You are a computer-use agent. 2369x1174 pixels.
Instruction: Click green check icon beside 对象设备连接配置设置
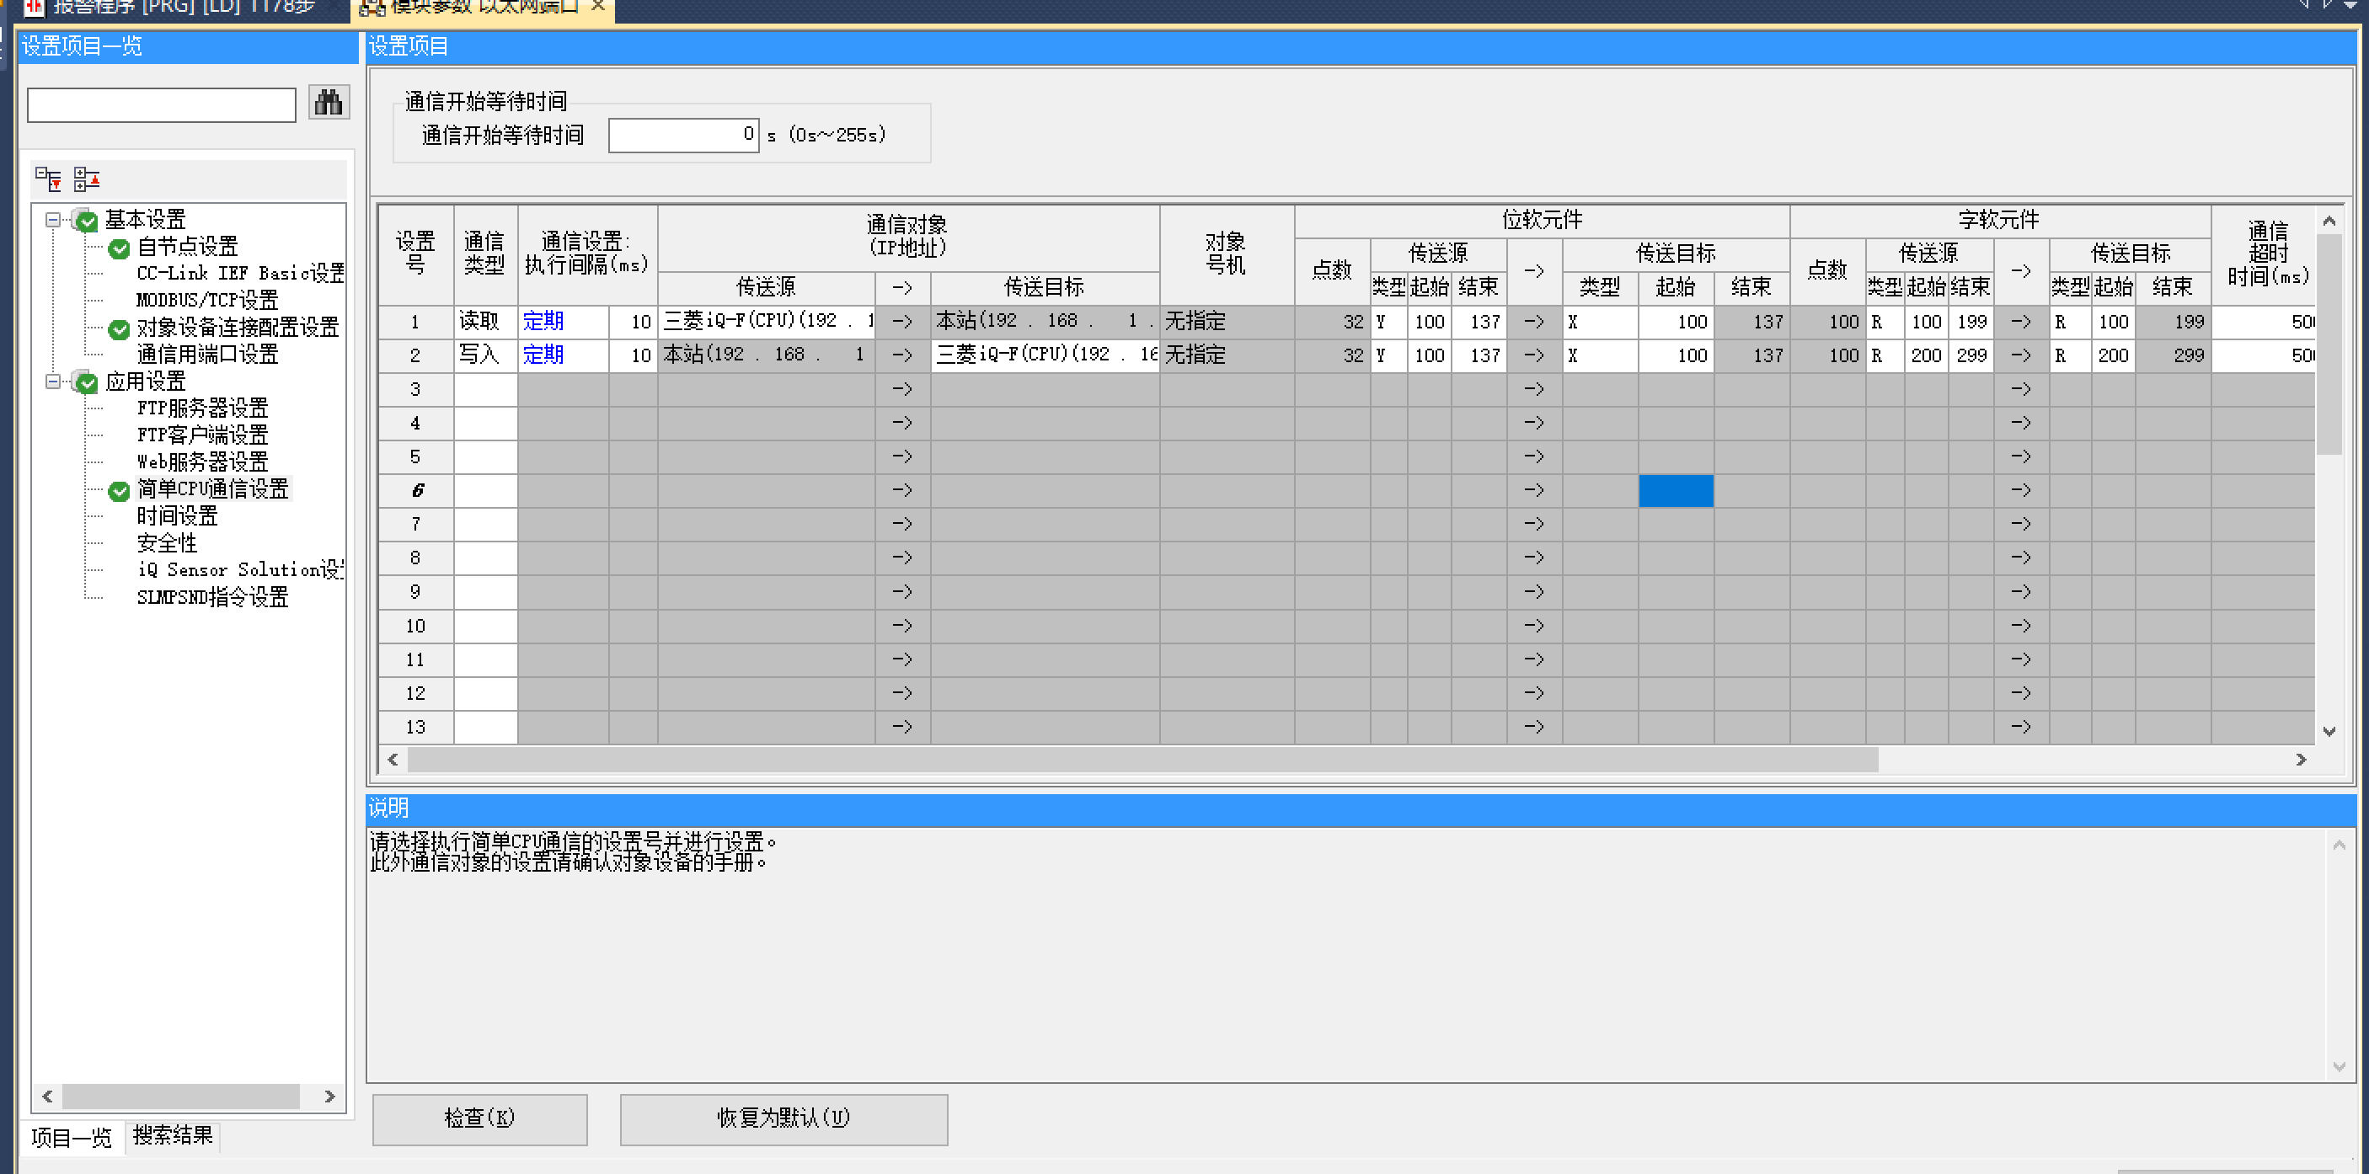click(119, 328)
